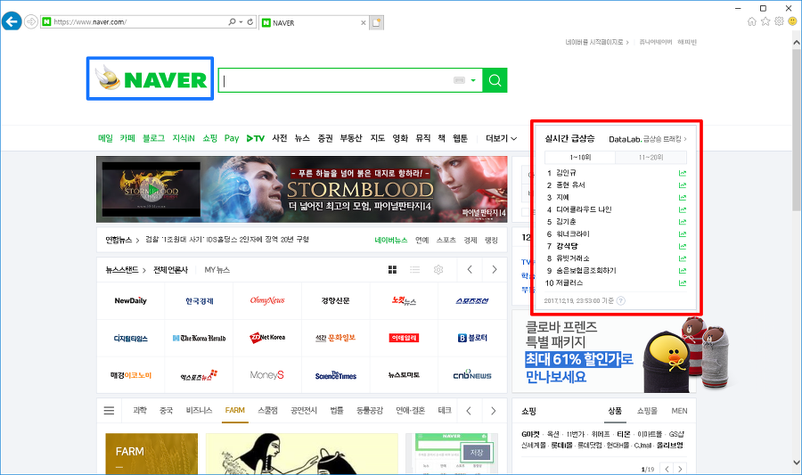Click the topic tabs previous arrow

(x=469, y=411)
